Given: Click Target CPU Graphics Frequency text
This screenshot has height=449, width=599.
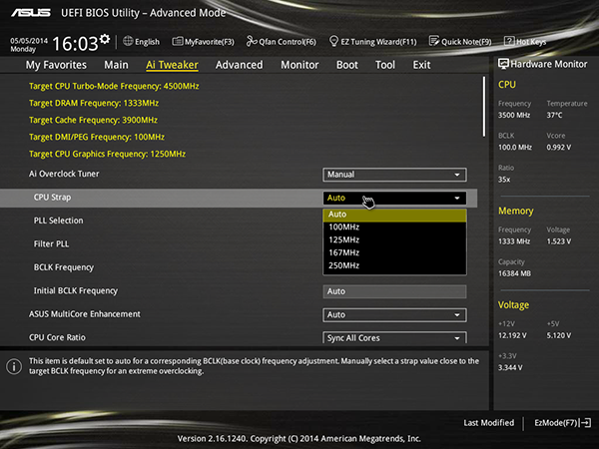Looking at the screenshot, I should coord(108,154).
